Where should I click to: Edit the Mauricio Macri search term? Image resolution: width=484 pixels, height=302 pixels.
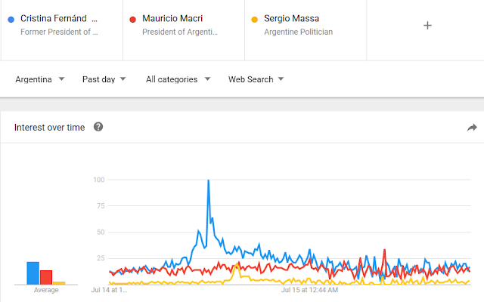coord(173,18)
